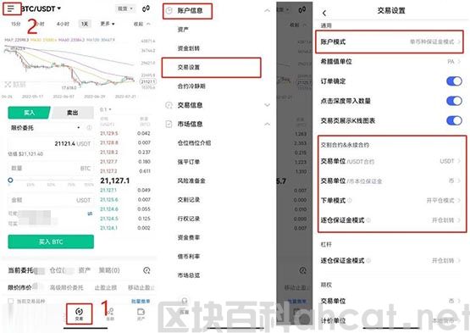Open the 限价委托 order type dropdown
470x333 pixels.
(45, 128)
